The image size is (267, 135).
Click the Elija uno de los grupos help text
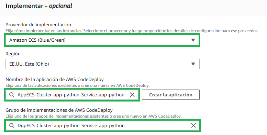(x=93, y=116)
